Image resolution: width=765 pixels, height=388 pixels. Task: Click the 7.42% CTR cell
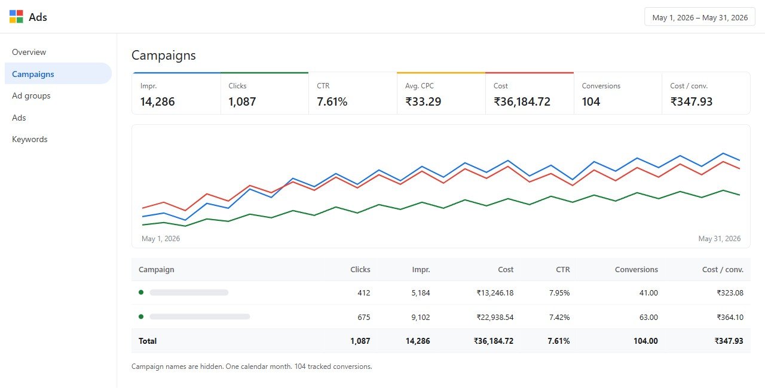[x=559, y=317]
